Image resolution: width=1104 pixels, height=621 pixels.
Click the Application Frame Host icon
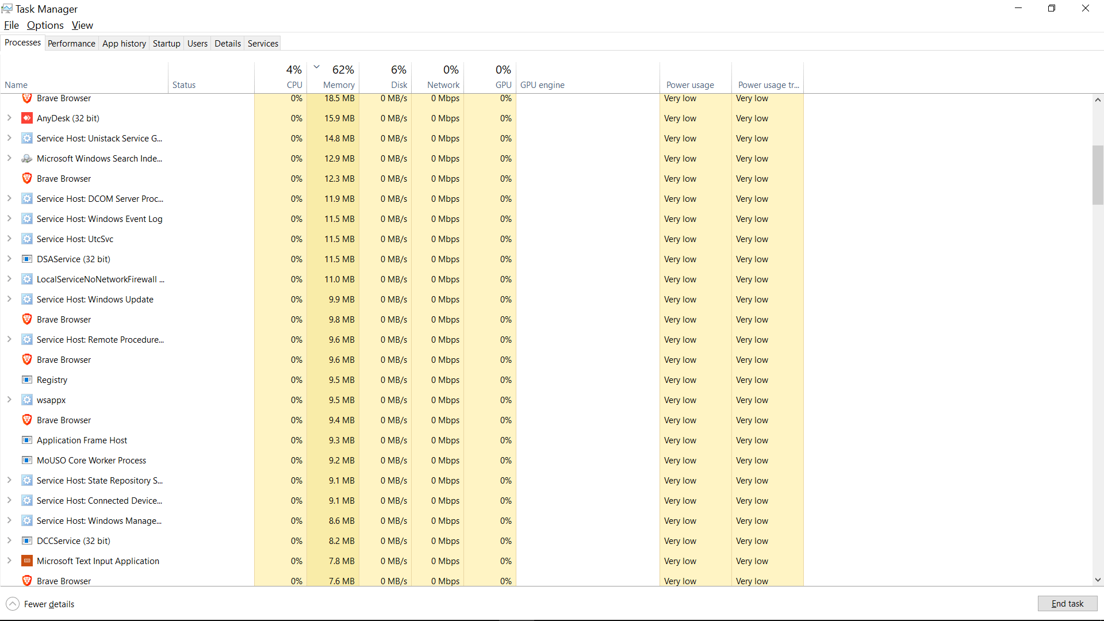pos(26,440)
